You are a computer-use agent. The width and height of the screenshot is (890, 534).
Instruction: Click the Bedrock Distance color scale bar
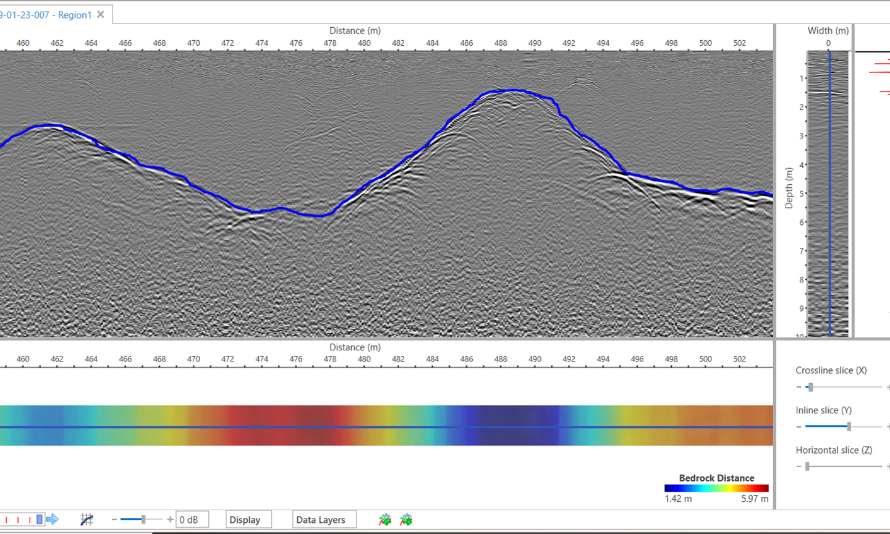(x=716, y=488)
